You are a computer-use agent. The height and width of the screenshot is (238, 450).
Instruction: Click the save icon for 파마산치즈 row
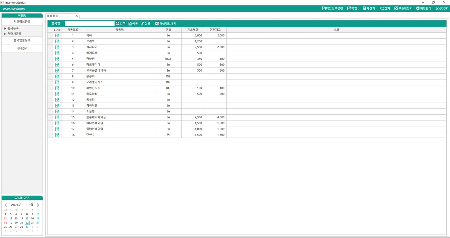coord(57,88)
